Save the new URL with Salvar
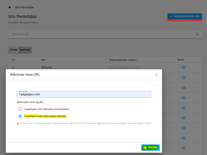 tap(150, 147)
